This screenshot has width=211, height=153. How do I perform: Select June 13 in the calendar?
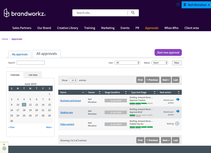37,105
